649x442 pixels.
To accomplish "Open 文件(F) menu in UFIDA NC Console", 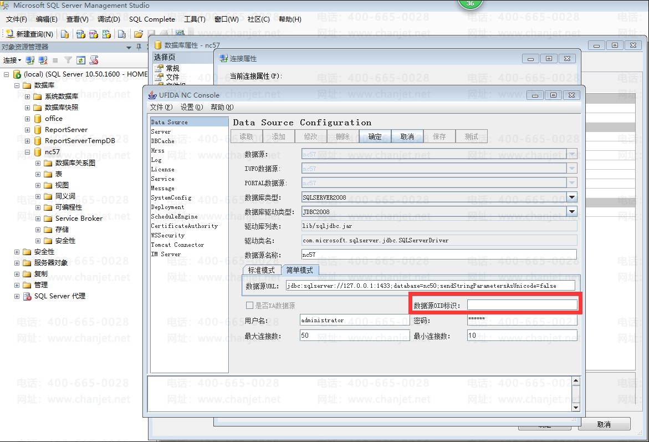I will click(x=161, y=107).
